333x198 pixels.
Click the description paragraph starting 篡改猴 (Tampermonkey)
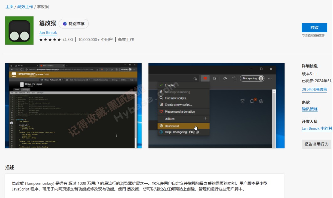139,186
